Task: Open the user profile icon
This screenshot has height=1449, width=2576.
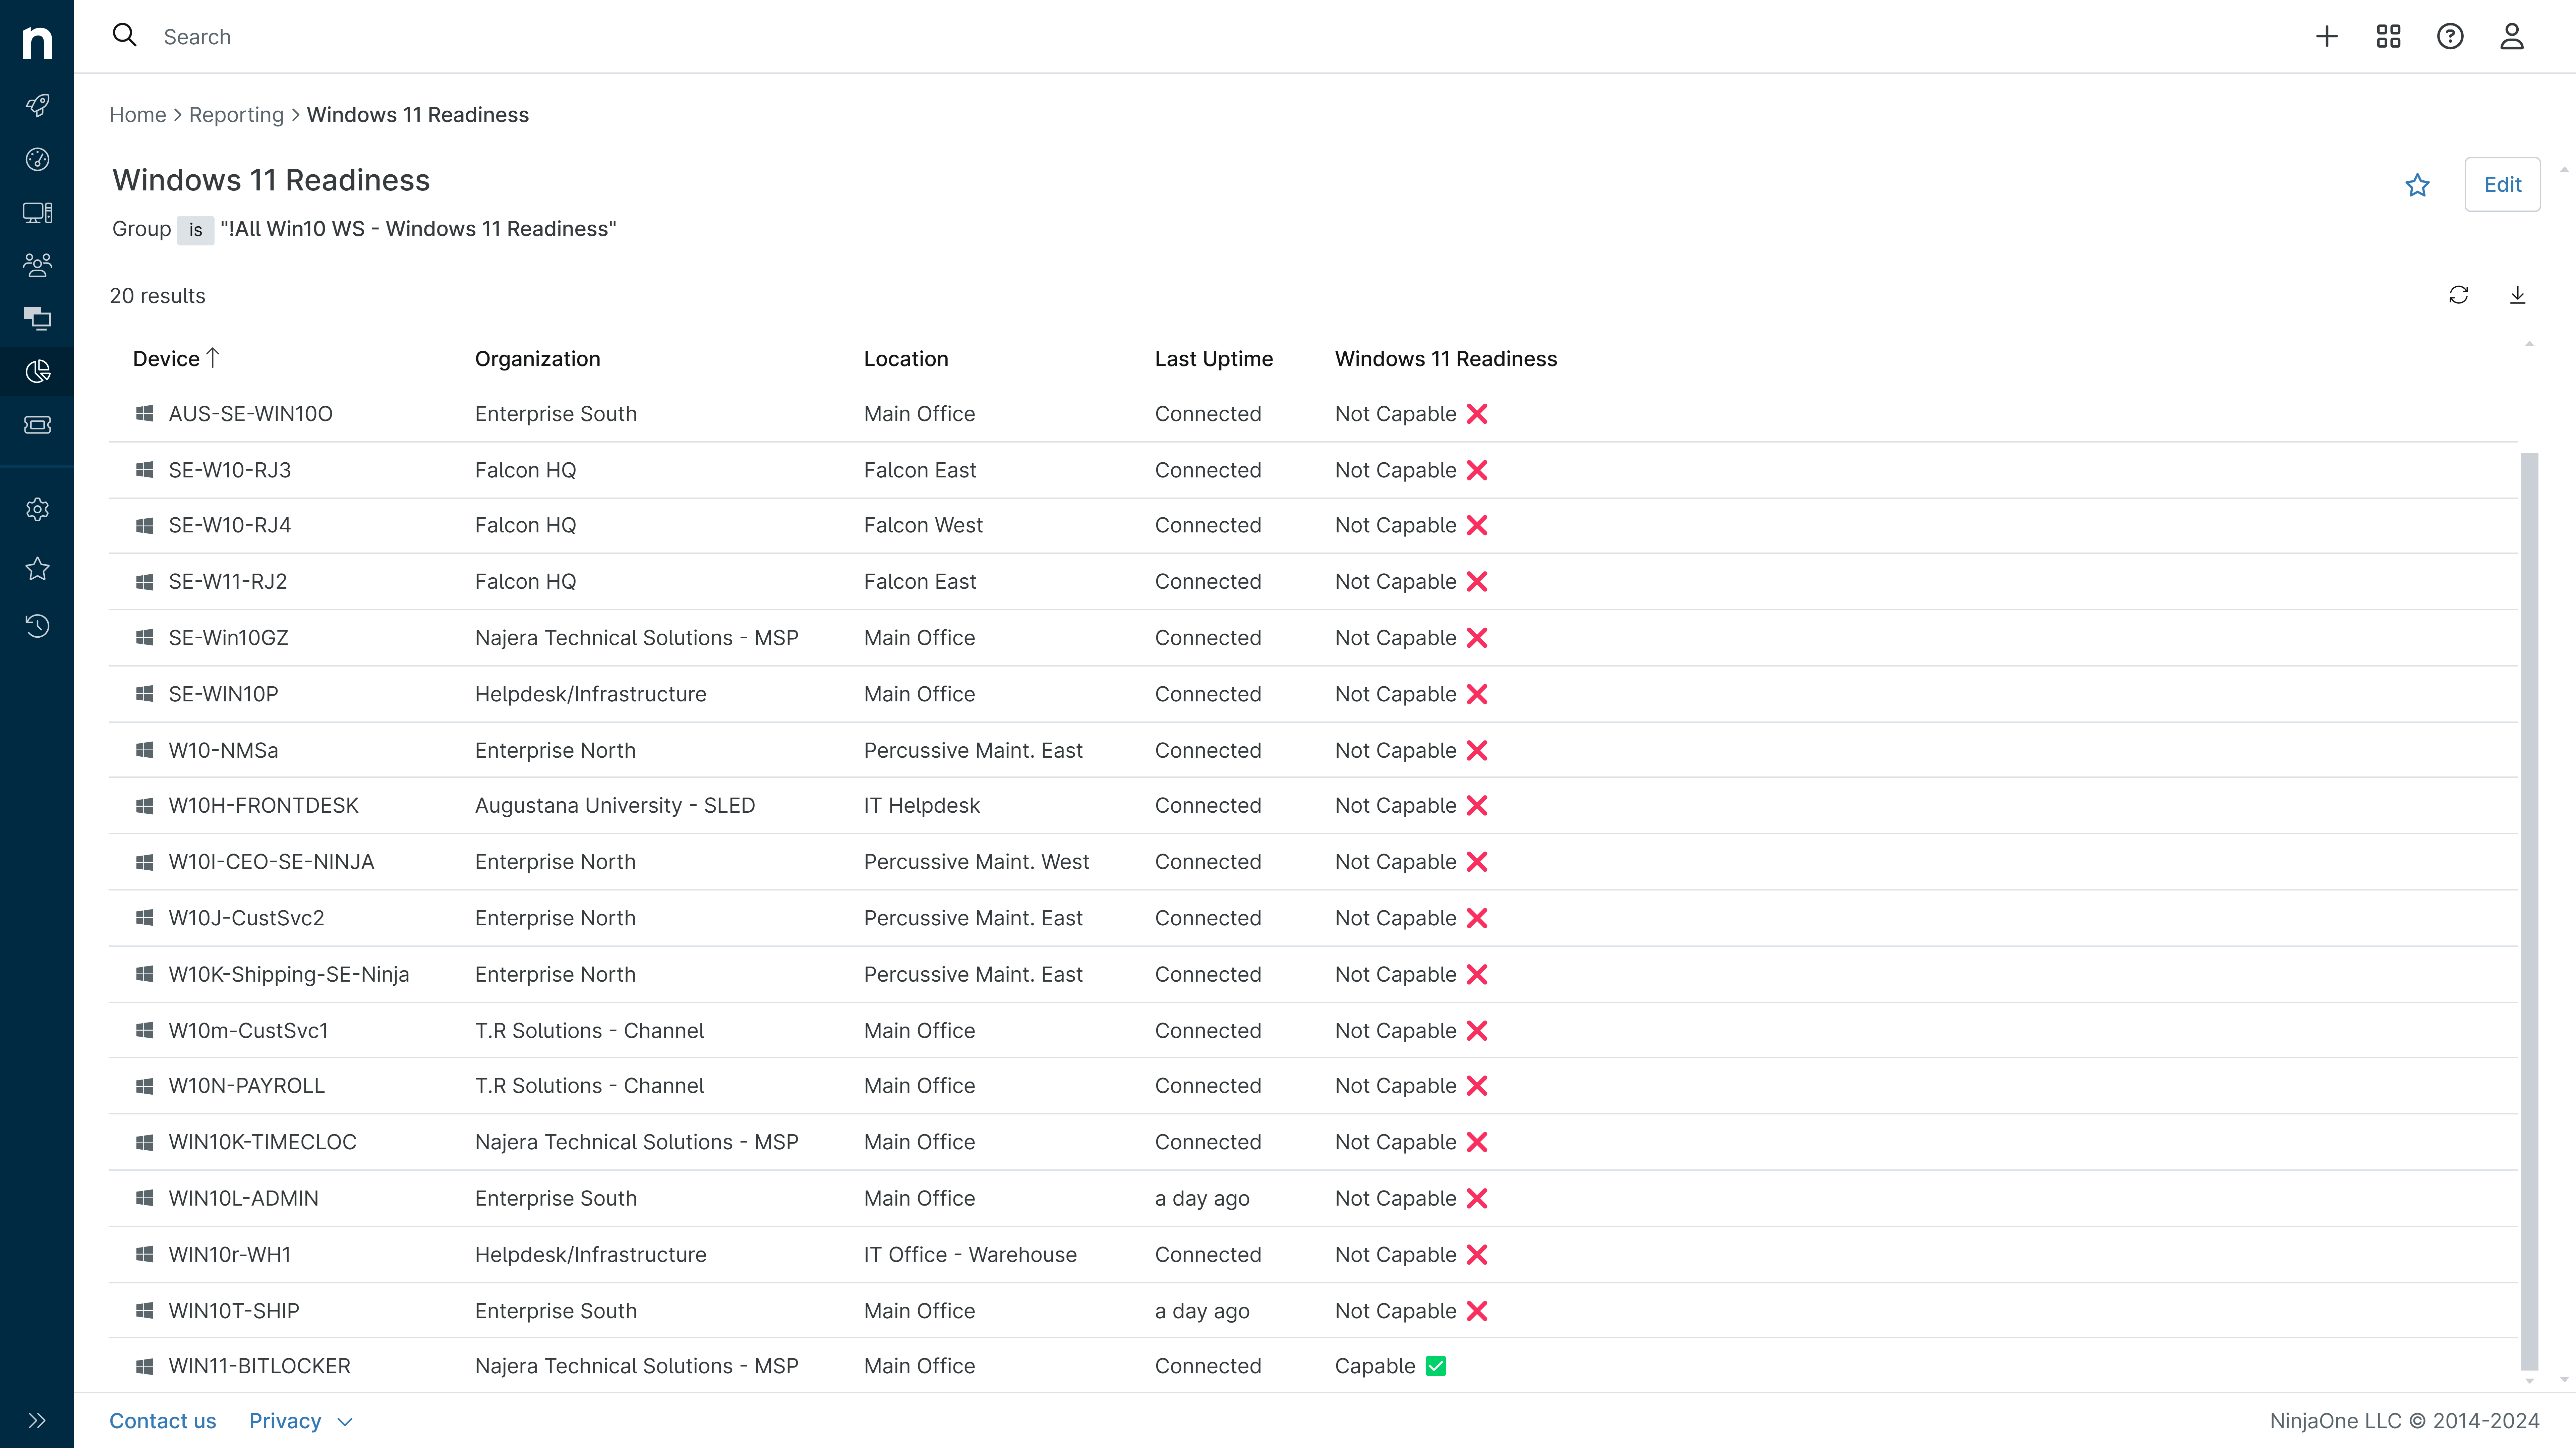Action: (x=2512, y=37)
